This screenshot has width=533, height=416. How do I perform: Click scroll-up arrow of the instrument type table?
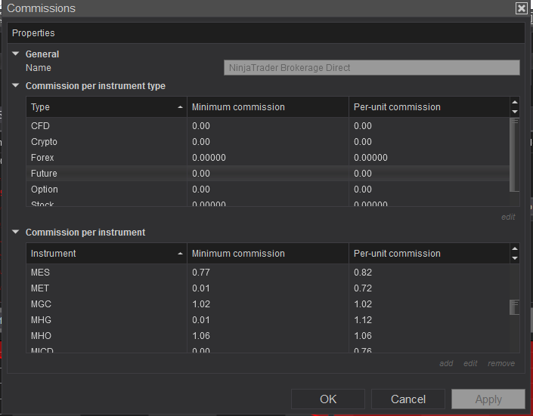(515, 102)
